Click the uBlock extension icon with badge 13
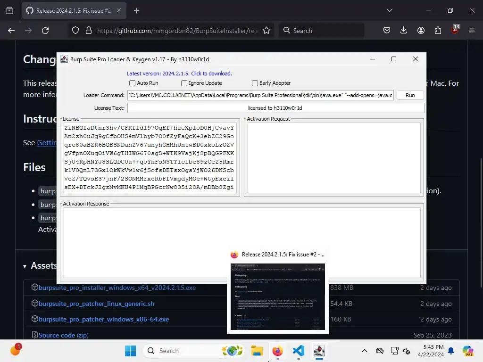483x362 pixels. pos(455,30)
